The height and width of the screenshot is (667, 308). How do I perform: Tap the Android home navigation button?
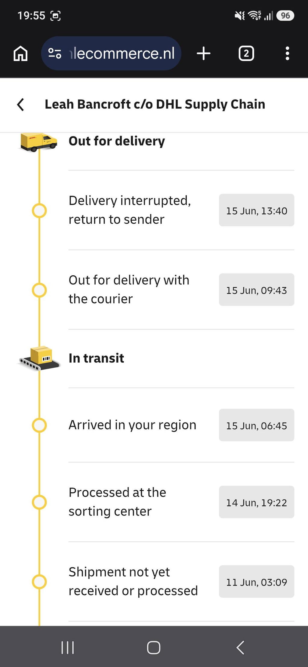click(154, 647)
